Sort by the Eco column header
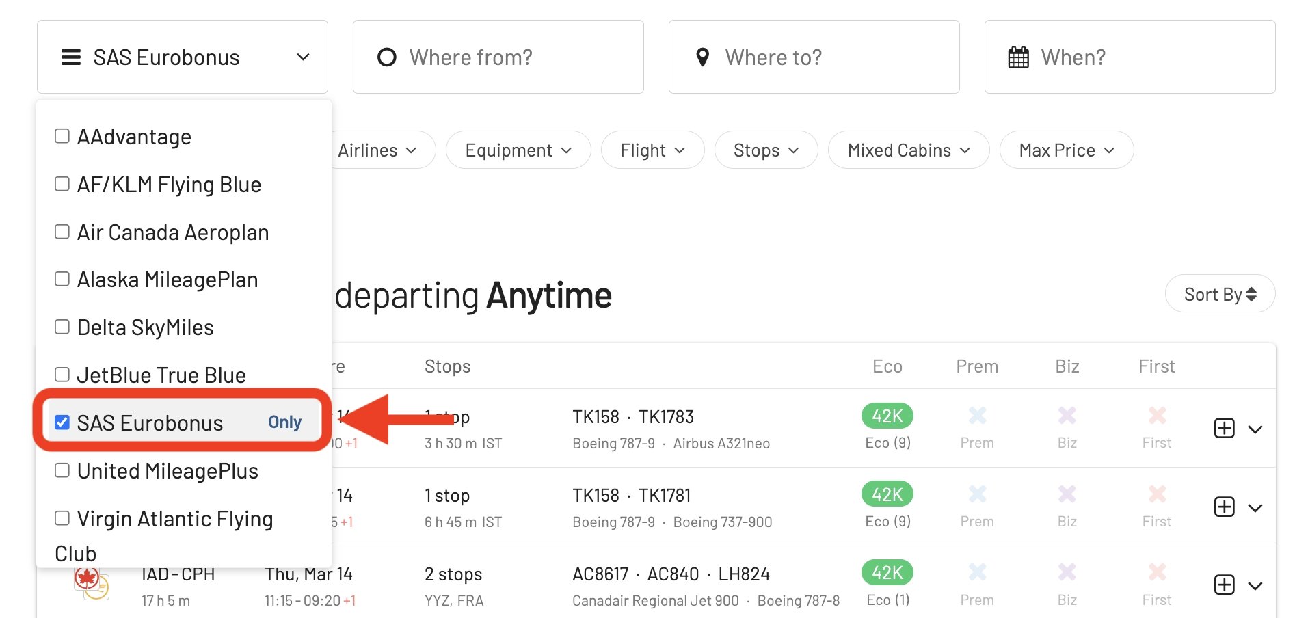Viewport: 1295px width, 618px height. (887, 366)
